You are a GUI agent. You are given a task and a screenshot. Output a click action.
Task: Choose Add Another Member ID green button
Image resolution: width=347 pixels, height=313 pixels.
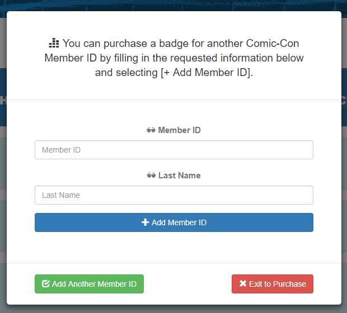[x=89, y=284]
